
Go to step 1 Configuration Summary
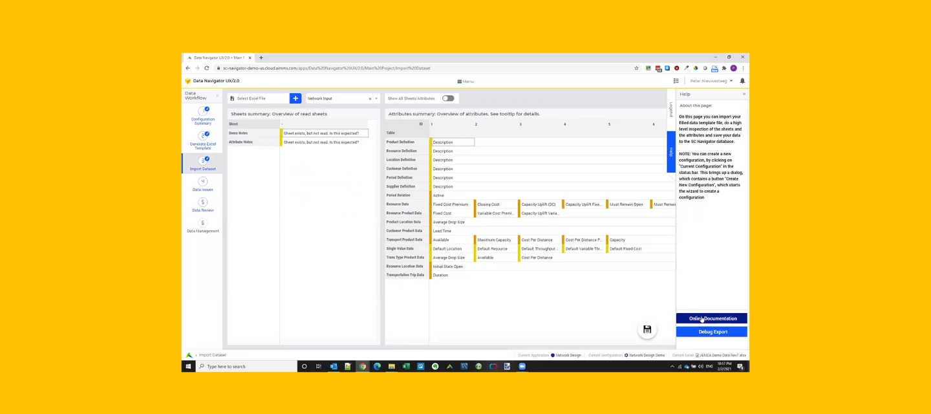(x=203, y=115)
